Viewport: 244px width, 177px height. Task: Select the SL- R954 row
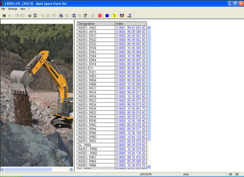112,145
